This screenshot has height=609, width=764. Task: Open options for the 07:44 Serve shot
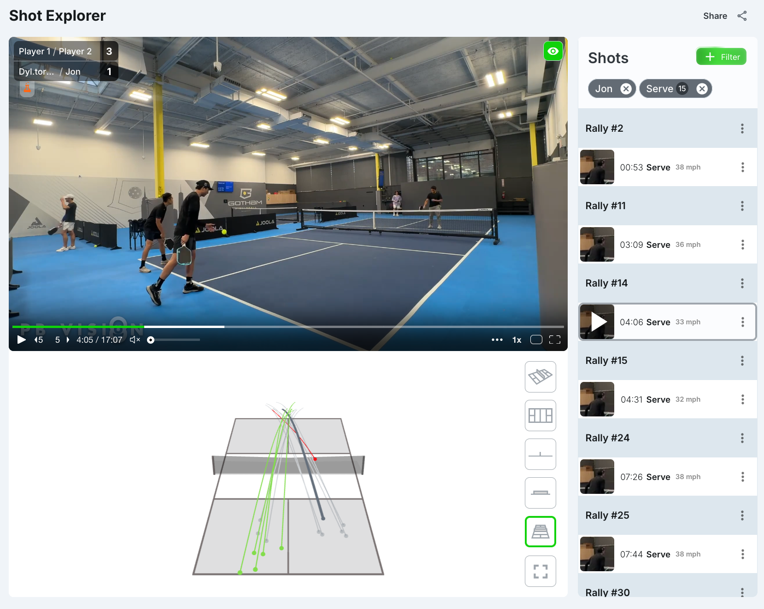pyautogui.click(x=742, y=554)
